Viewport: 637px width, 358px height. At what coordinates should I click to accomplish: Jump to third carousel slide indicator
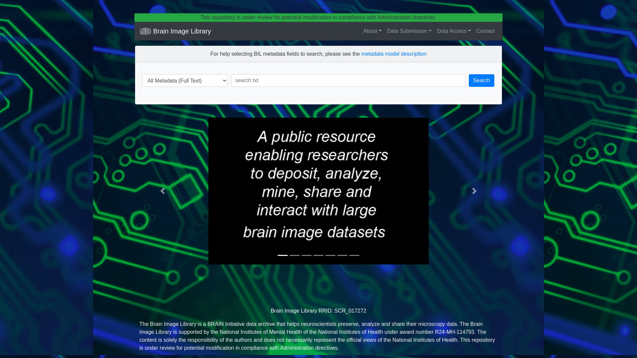point(307,255)
